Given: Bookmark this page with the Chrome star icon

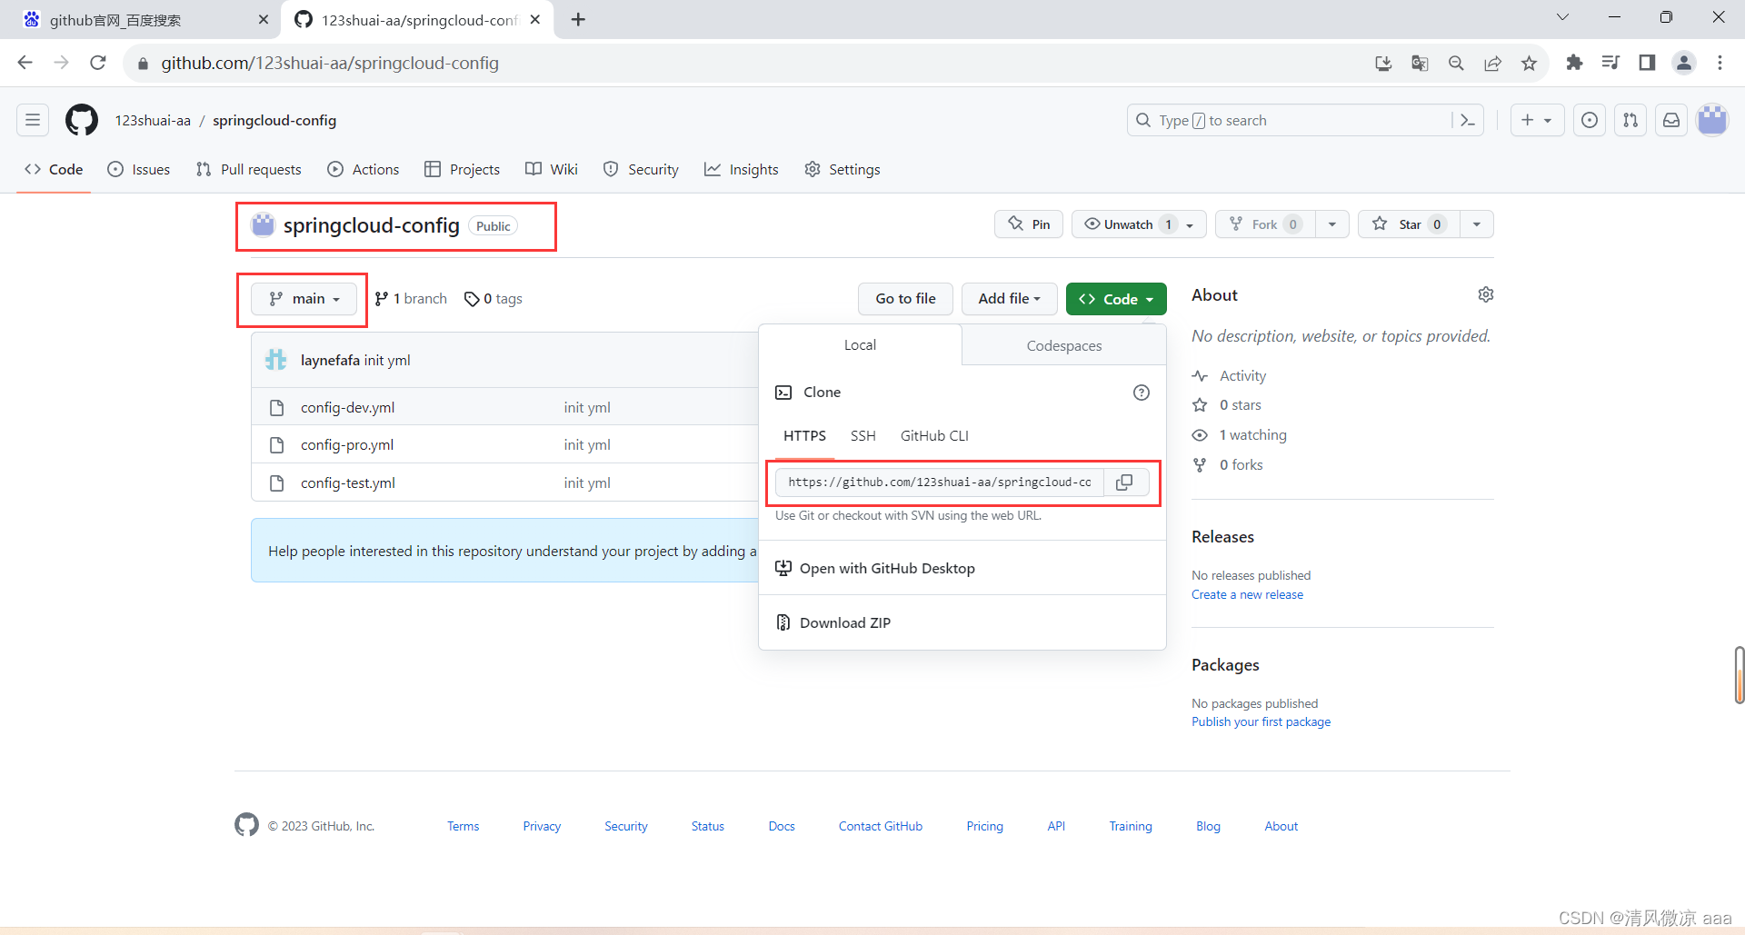Looking at the screenshot, I should point(1529,63).
